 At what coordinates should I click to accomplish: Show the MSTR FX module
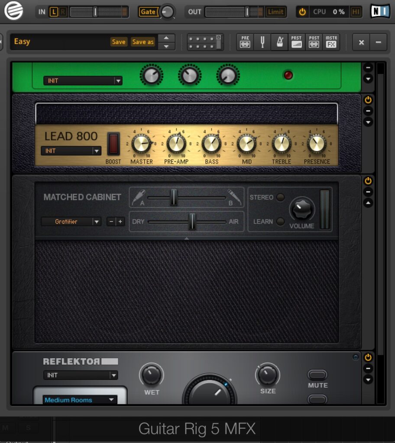coord(331,42)
